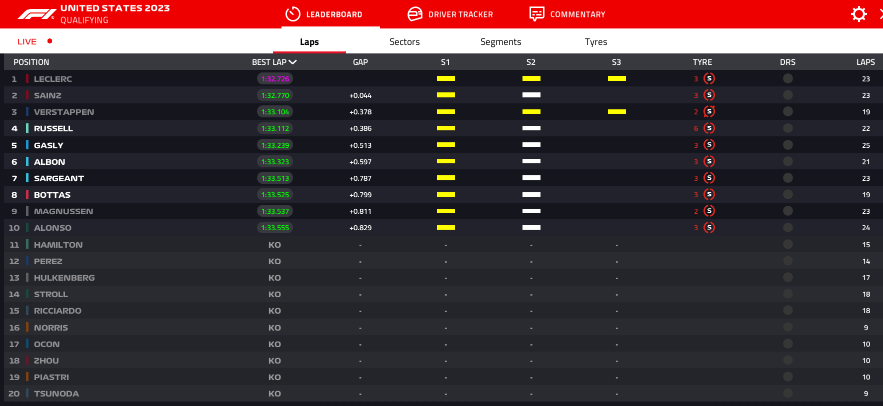Click the S3 column header

point(616,62)
